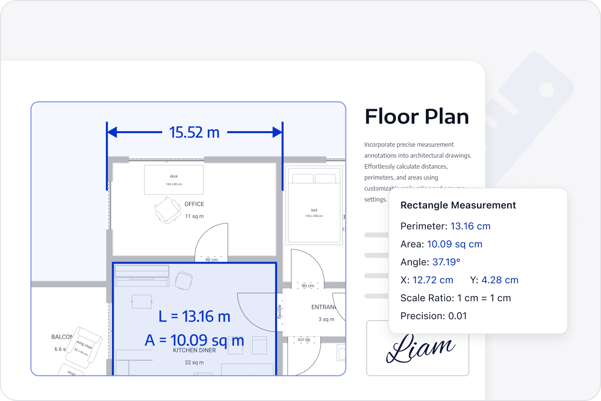Click the 15.52 m dimension label
Viewport: 601px width, 401px height.
195,133
